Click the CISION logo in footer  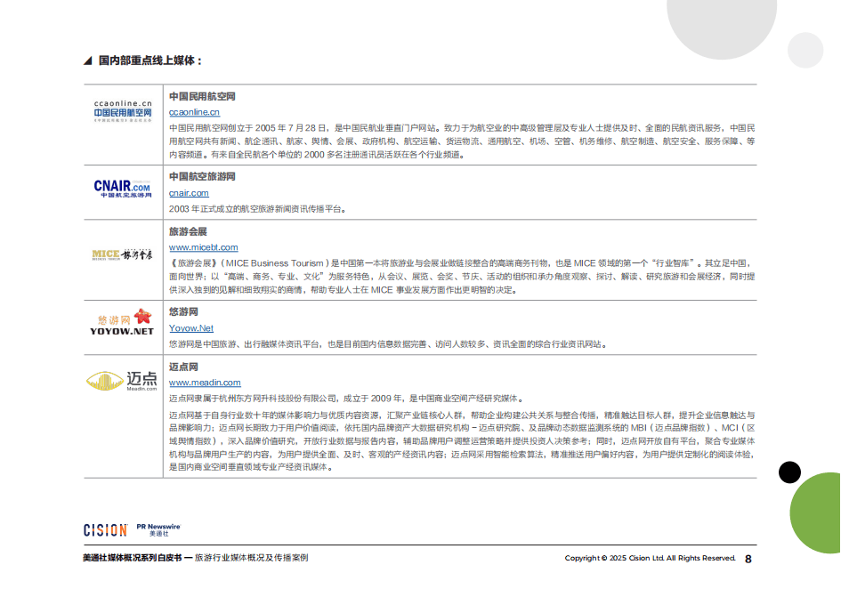[x=105, y=530]
